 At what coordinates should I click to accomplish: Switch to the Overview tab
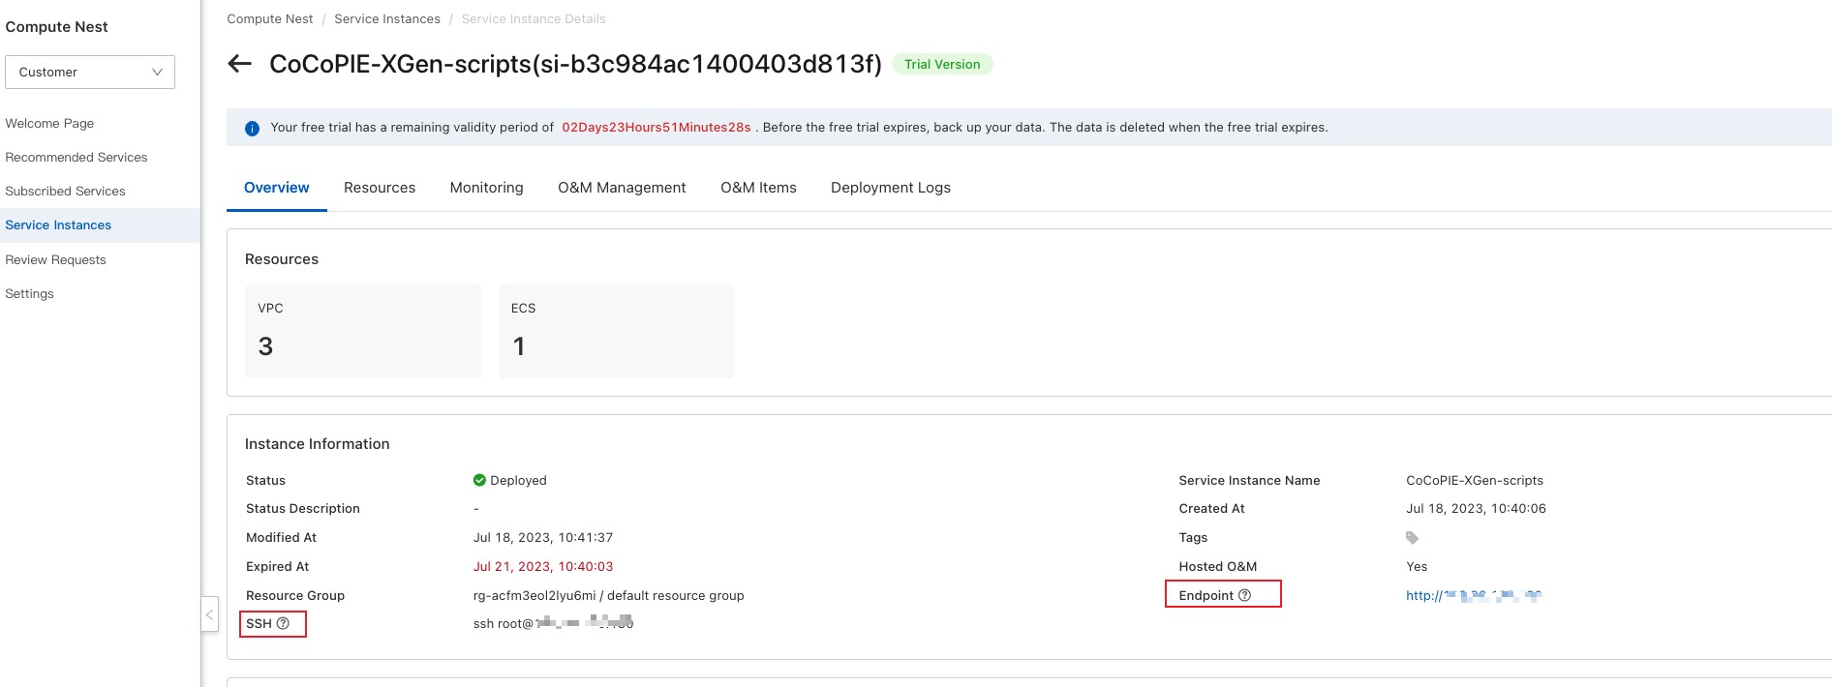[x=277, y=188]
